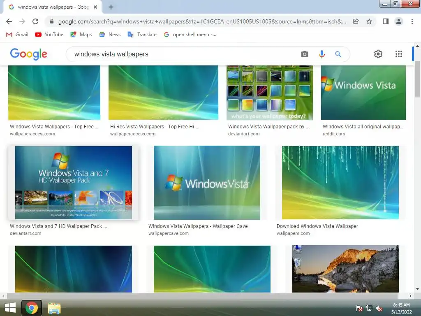Select the windows vista wallpapers tab
Image resolution: width=421 pixels, height=316 pixels.
pyautogui.click(x=53, y=7)
